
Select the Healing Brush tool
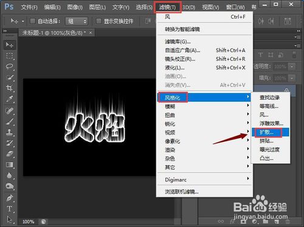pos(9,111)
